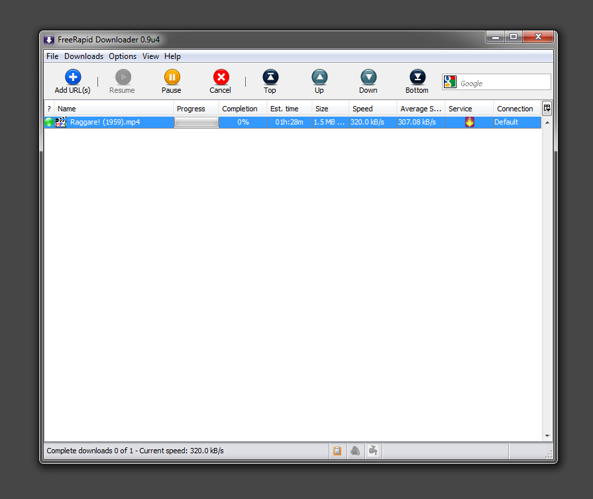Sort by the Size column header

[x=331, y=109]
